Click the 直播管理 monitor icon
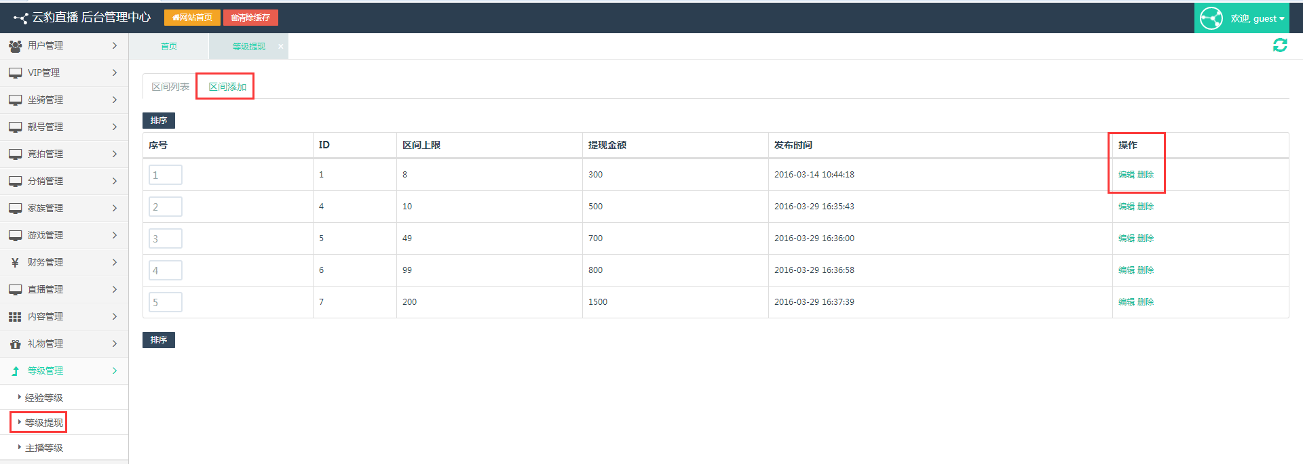 pos(15,290)
